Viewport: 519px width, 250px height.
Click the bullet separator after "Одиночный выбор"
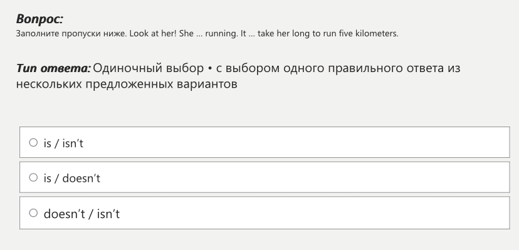pyautogui.click(x=209, y=69)
